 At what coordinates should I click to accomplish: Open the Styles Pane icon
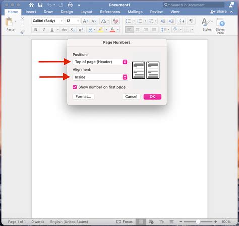coord(220,26)
